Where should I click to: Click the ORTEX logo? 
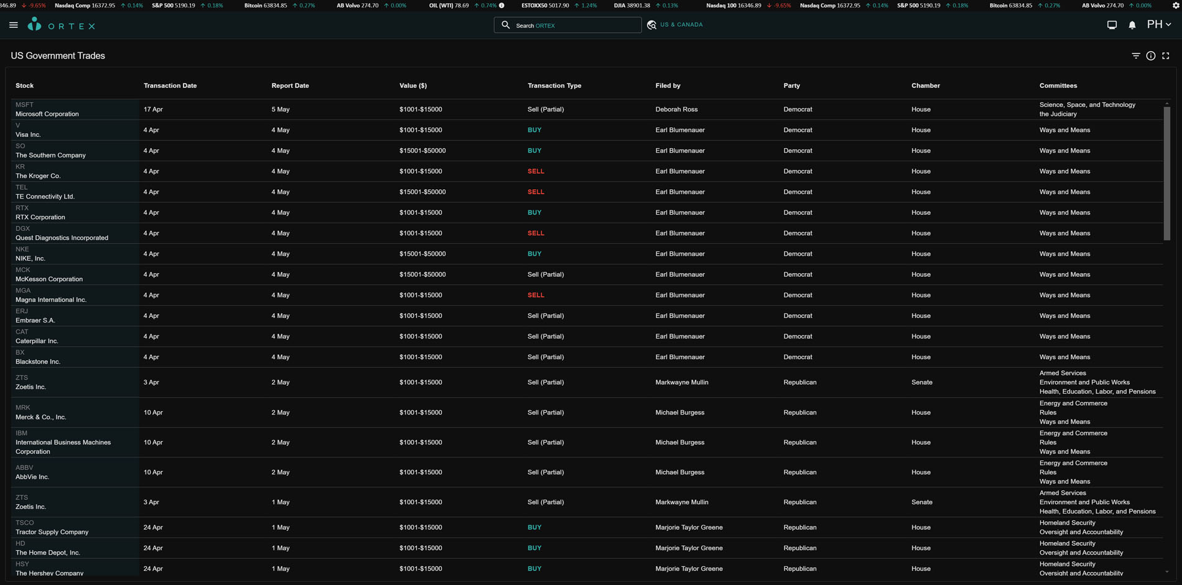pyautogui.click(x=61, y=25)
